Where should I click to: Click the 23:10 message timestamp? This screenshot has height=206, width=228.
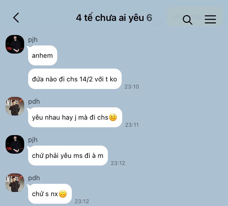pyautogui.click(x=132, y=87)
